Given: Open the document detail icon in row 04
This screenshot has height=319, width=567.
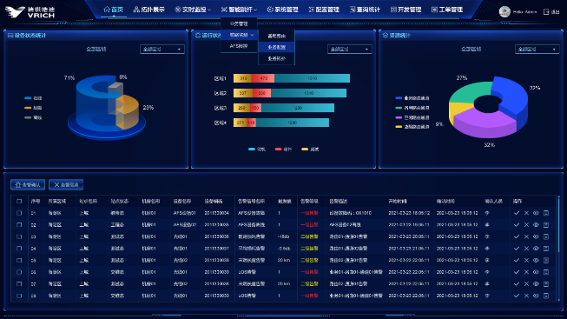Looking at the screenshot, I should (546, 249).
